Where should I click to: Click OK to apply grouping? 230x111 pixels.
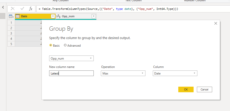click(x=186, y=89)
